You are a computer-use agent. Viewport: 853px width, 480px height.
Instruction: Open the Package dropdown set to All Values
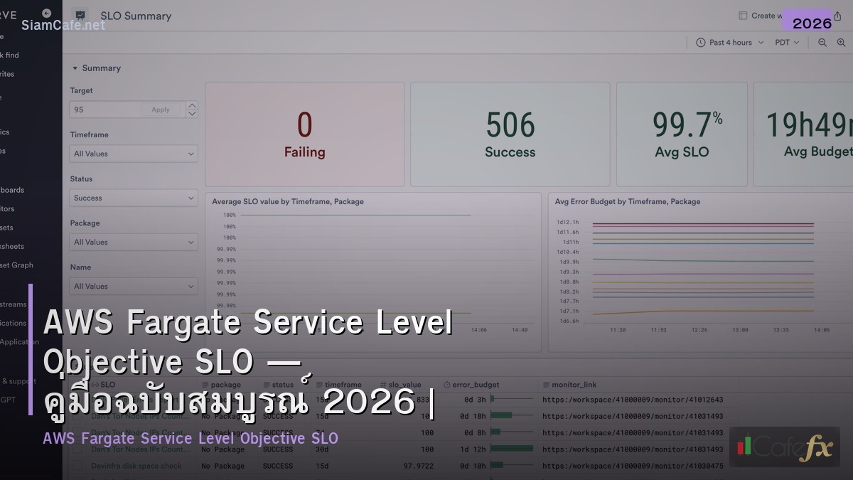pos(133,242)
